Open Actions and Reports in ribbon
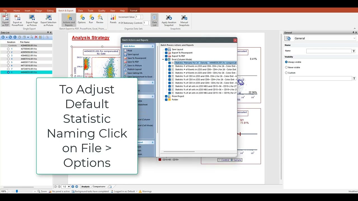This screenshot has height=201, width=358. pos(69,21)
